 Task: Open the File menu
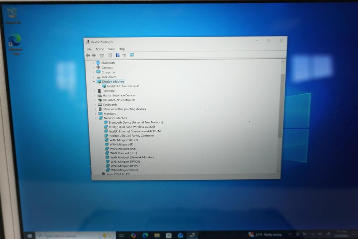pyautogui.click(x=89, y=49)
